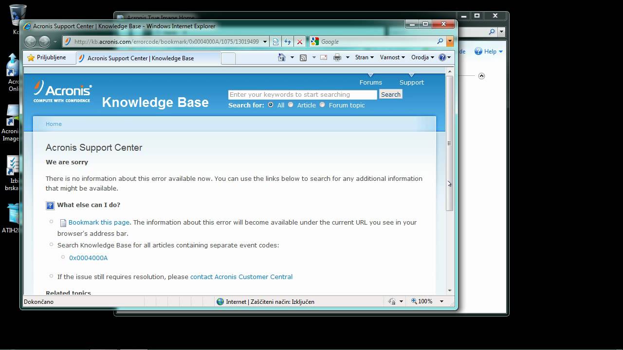Click the browser Forward arrow button
Viewport: 623px width, 350px height.
pyautogui.click(x=44, y=42)
